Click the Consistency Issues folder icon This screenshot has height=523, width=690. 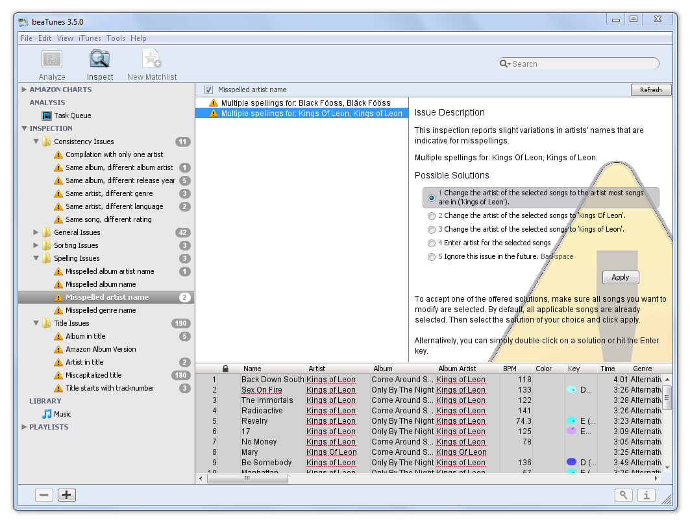point(47,141)
